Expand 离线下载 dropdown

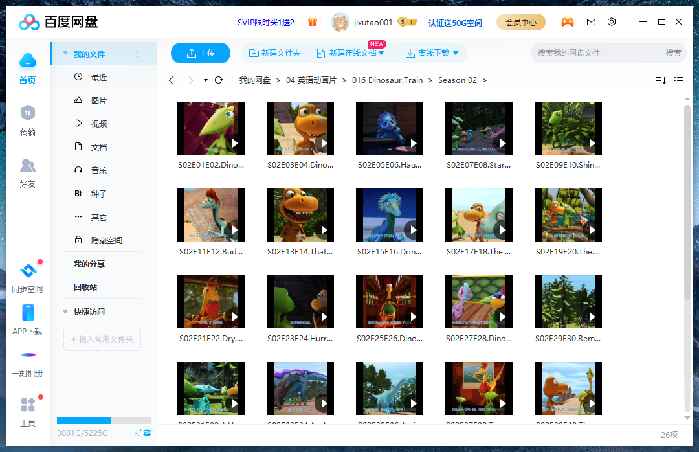456,54
